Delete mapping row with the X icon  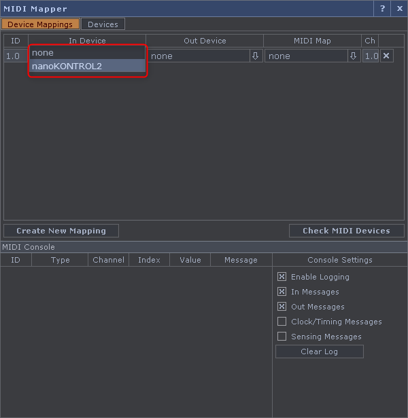386,56
